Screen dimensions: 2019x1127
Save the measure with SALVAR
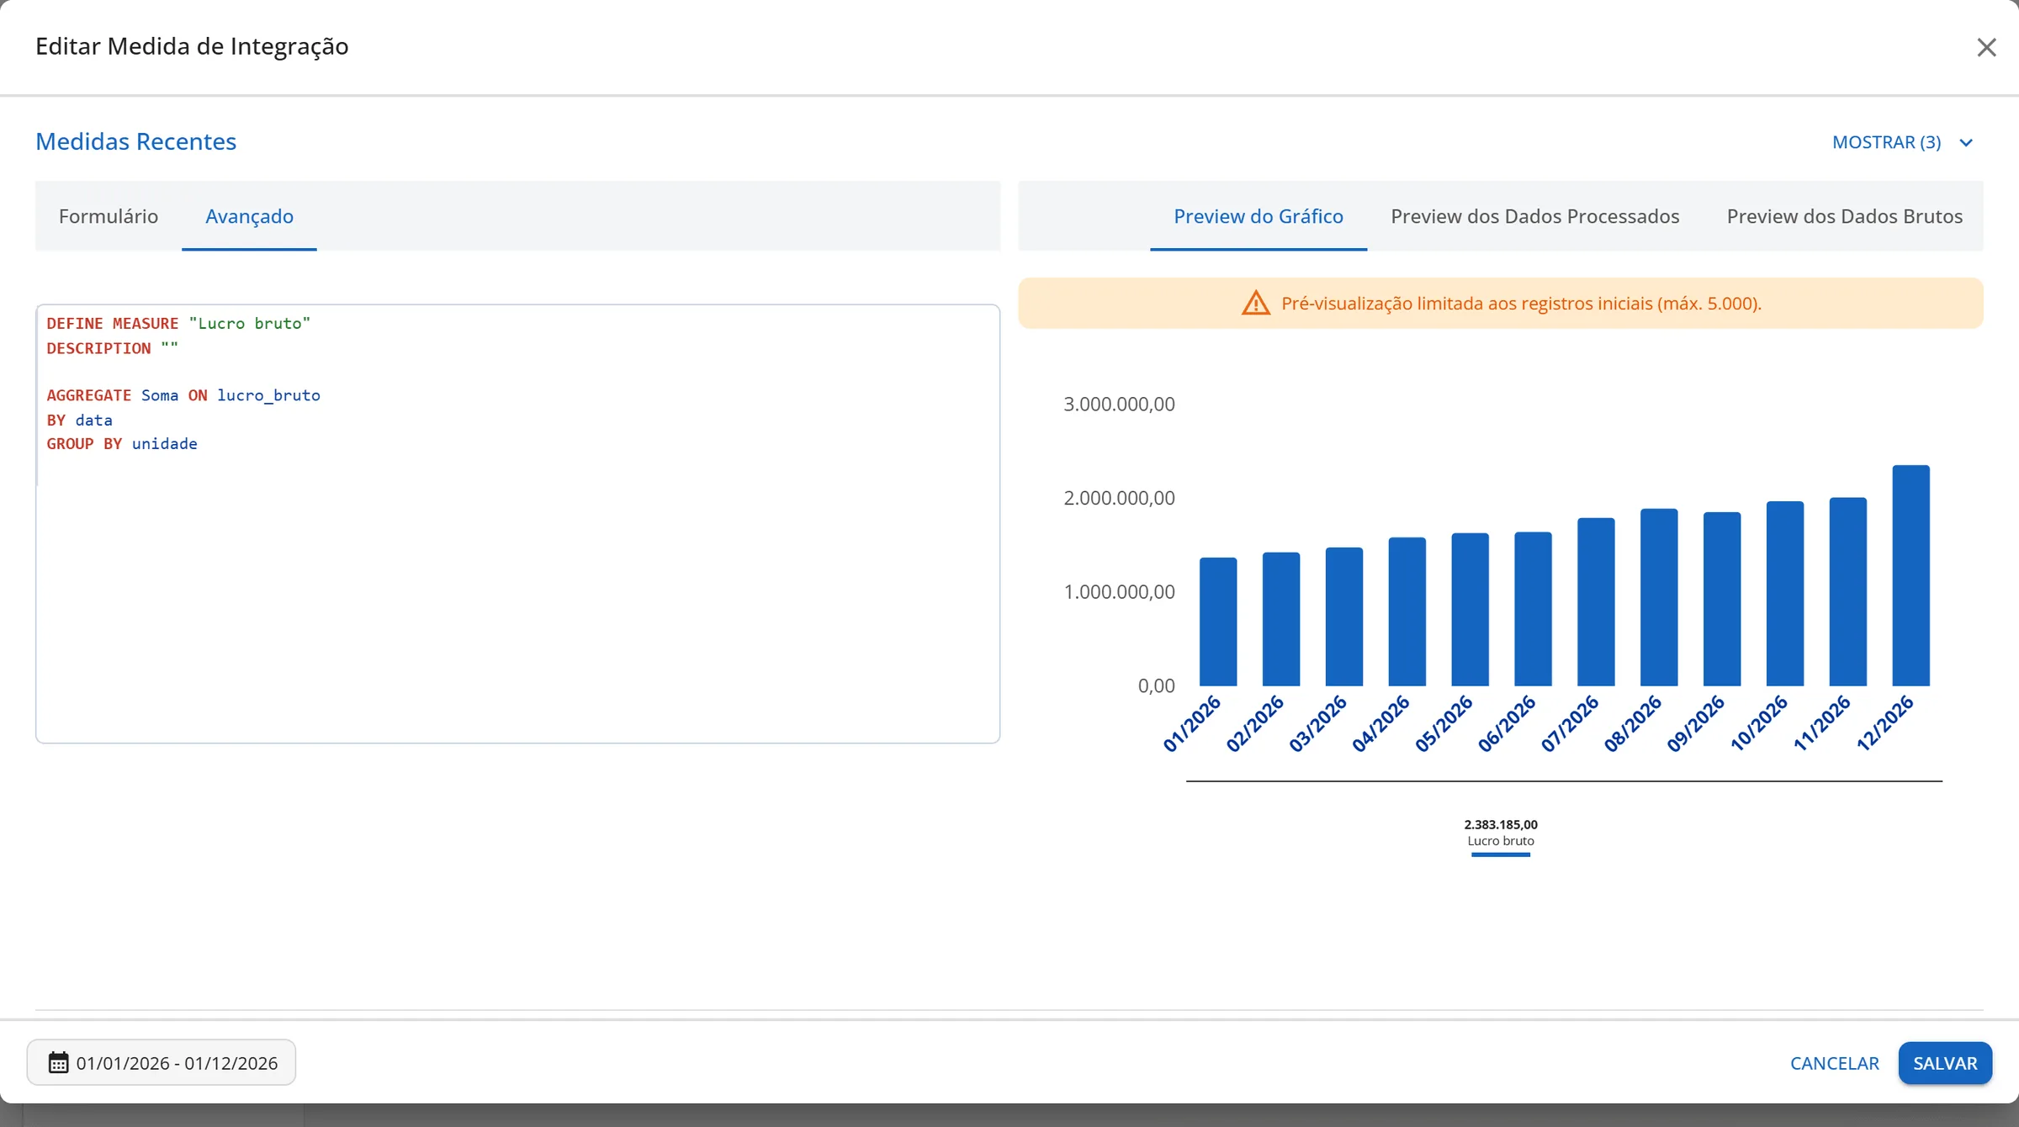point(1945,1063)
